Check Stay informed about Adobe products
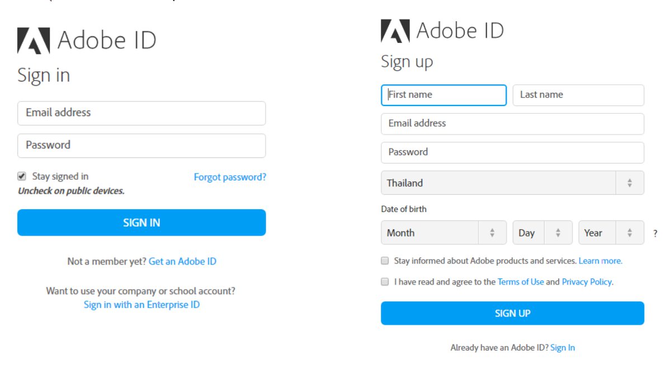 pyautogui.click(x=385, y=261)
